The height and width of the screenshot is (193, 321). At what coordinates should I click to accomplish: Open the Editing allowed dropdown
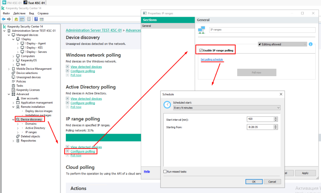[x=282, y=44]
